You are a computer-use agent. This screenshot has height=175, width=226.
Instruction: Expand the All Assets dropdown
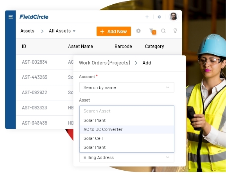[62, 31]
